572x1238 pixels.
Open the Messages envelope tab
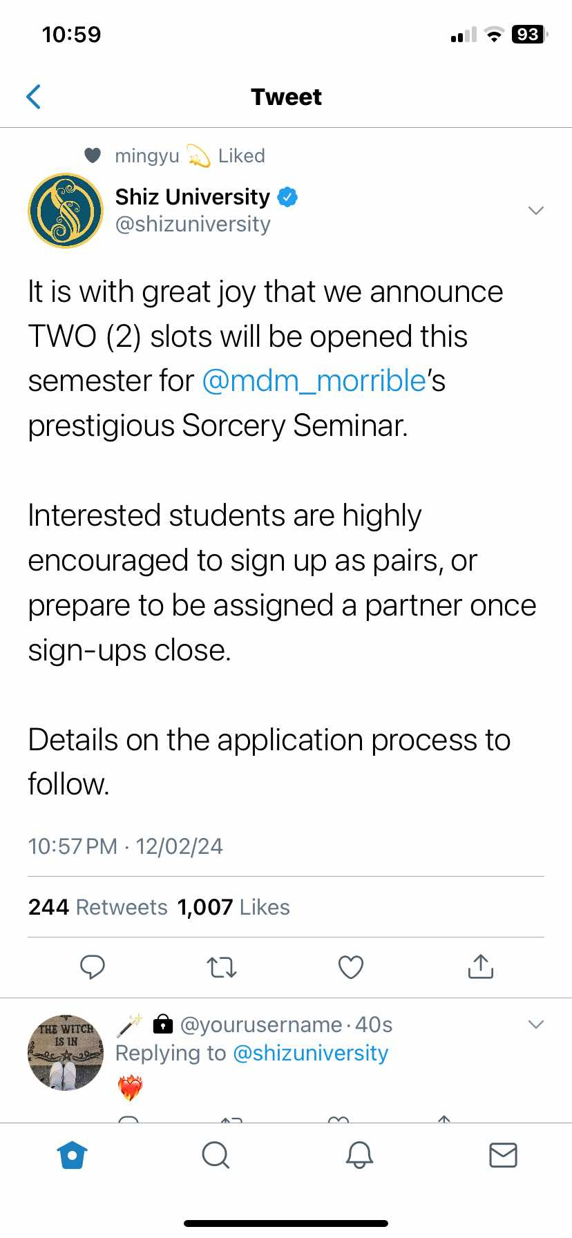pyautogui.click(x=503, y=1154)
